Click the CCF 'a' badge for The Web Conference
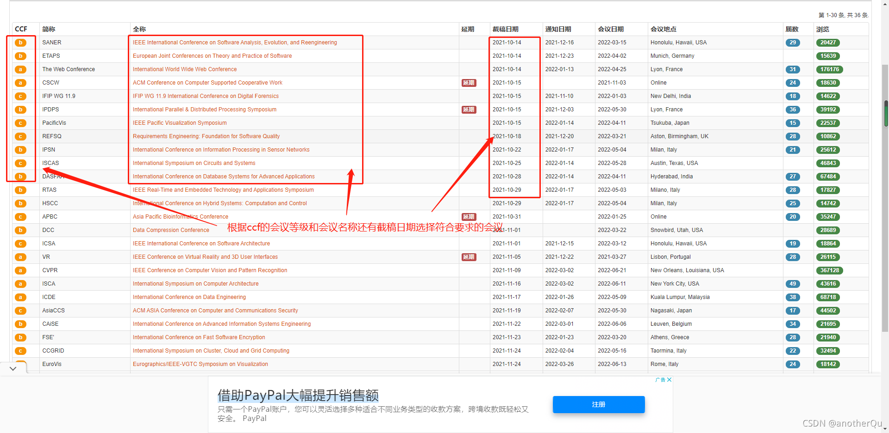 (20, 69)
